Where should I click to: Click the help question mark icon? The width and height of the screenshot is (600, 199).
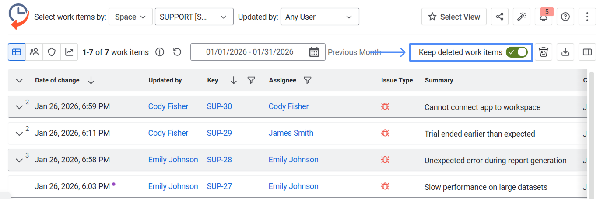click(565, 17)
